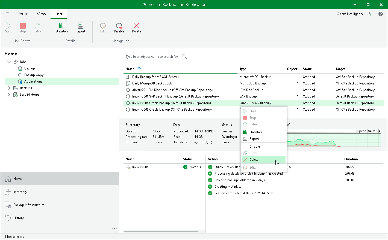
Task: Switch to the View ribbon tab
Action: pyautogui.click(x=42, y=14)
